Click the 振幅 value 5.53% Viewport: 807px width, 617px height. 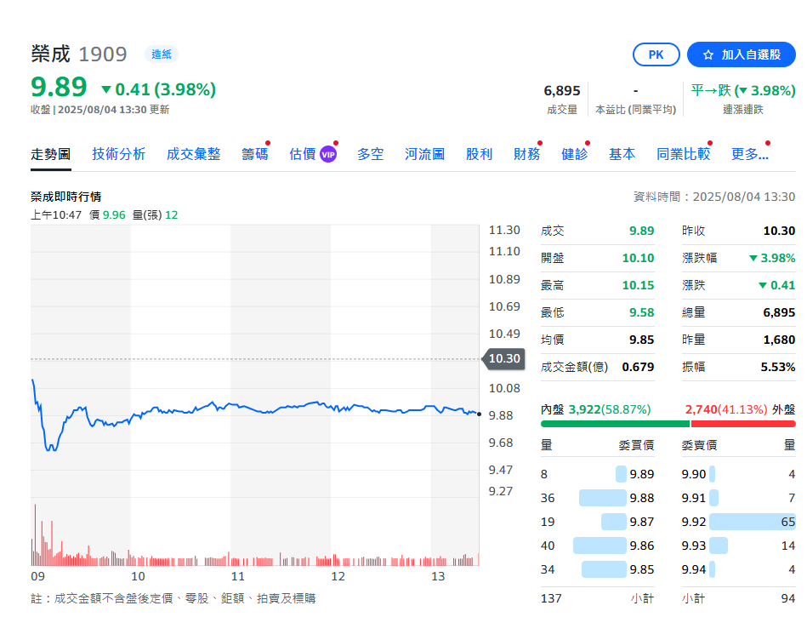778,367
